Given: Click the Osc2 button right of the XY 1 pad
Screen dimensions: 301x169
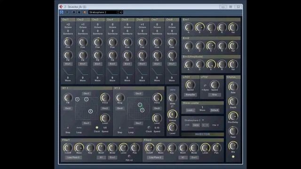Looking at the screenshot, I should (105, 108).
